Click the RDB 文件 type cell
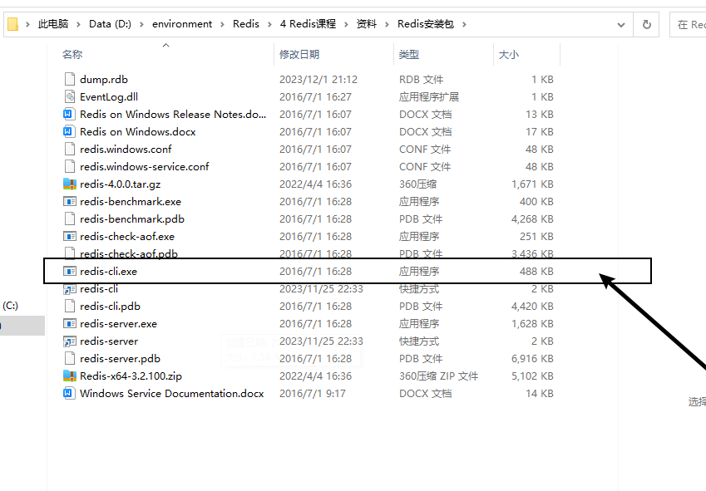The height and width of the screenshot is (491, 706). [421, 80]
